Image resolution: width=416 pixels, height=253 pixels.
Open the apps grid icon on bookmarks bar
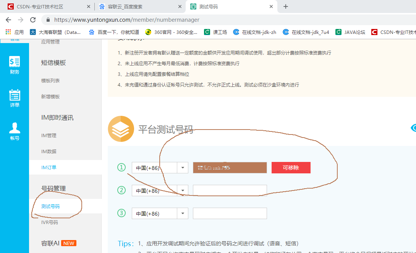(x=8, y=32)
